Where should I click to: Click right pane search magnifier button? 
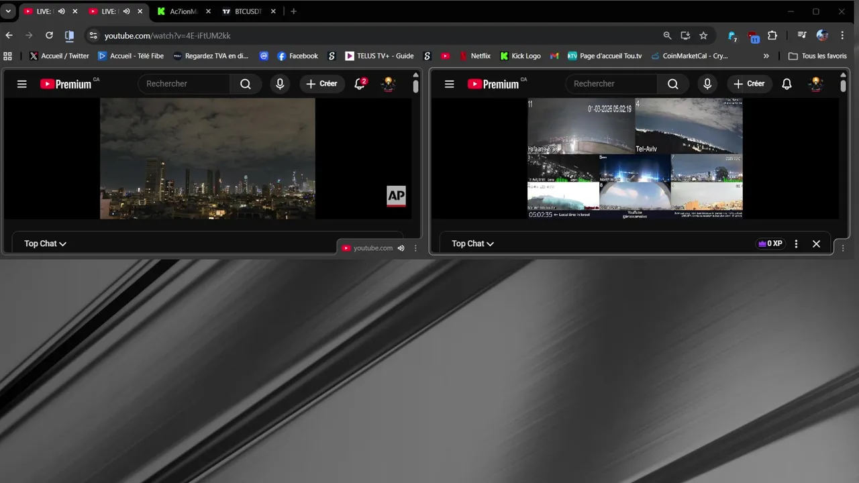coord(673,84)
